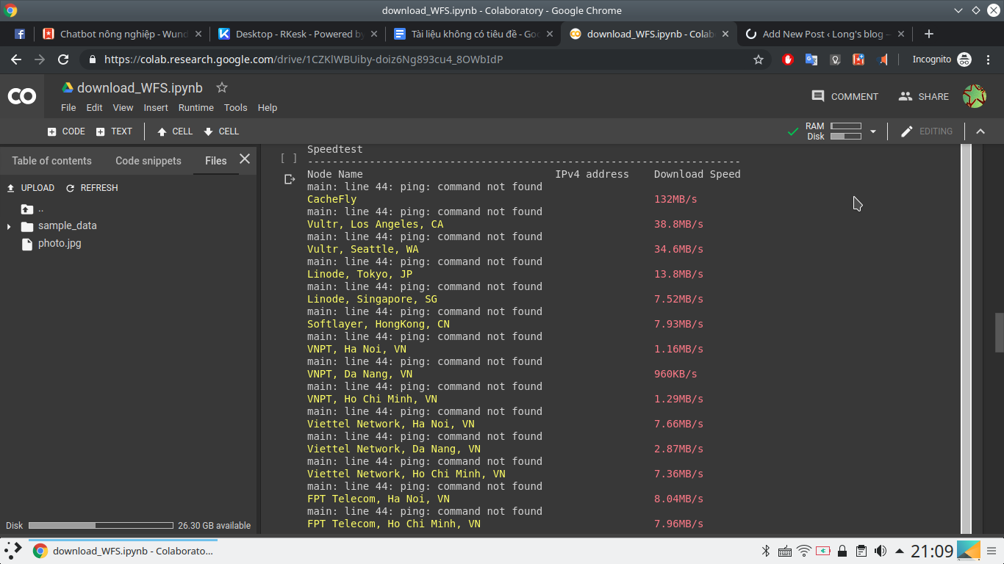Close the left side panel
The width and height of the screenshot is (1004, 564).
(x=245, y=159)
